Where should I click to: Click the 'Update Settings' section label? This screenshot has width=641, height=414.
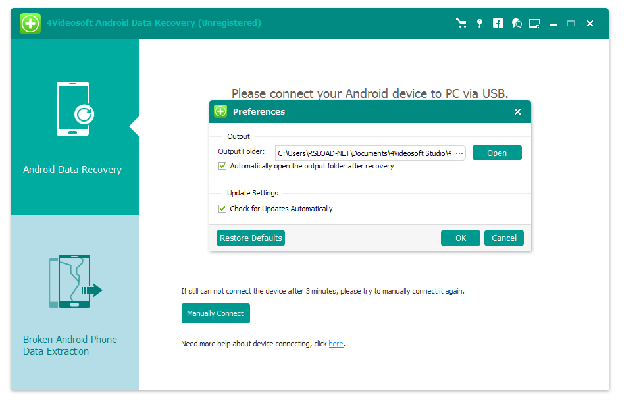point(252,193)
